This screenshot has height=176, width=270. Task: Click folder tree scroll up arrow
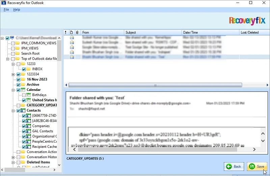[59, 38]
